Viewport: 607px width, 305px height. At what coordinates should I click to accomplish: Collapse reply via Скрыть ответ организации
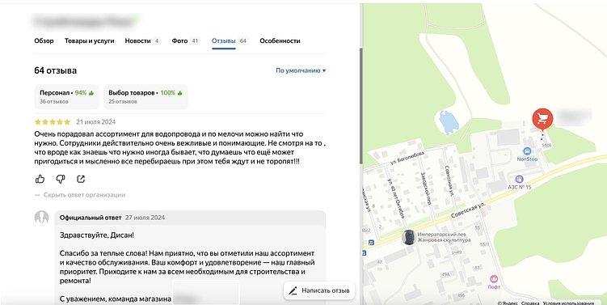(x=80, y=195)
